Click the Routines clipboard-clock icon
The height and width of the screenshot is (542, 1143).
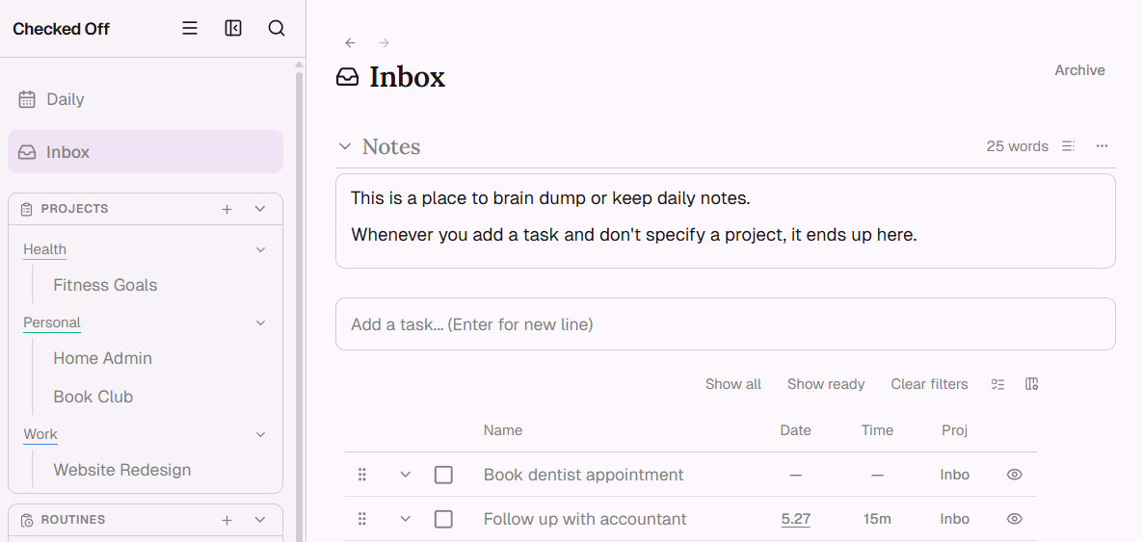click(x=27, y=520)
